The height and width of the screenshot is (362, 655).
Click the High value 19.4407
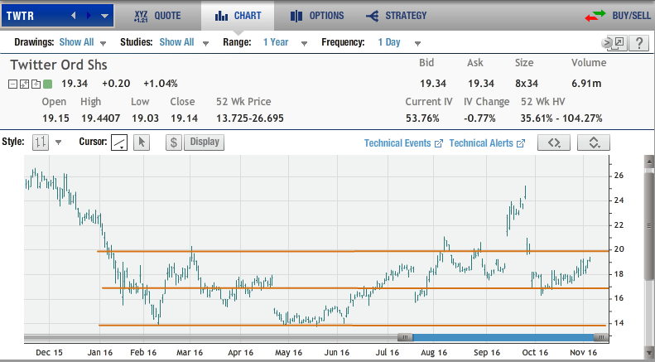(101, 118)
